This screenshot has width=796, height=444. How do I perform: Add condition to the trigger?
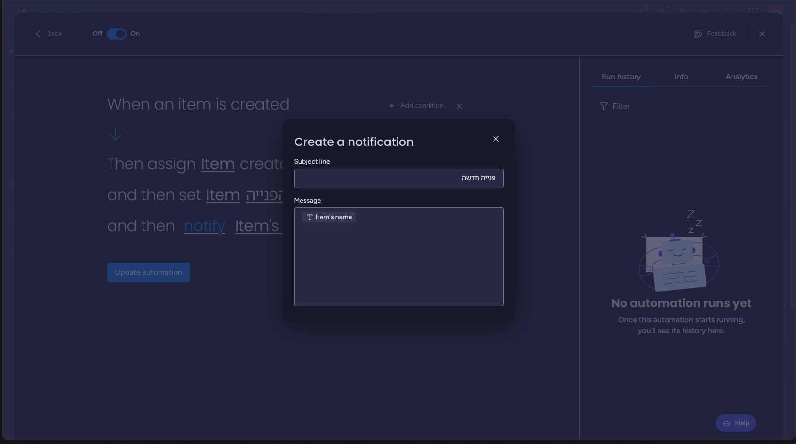pos(416,106)
